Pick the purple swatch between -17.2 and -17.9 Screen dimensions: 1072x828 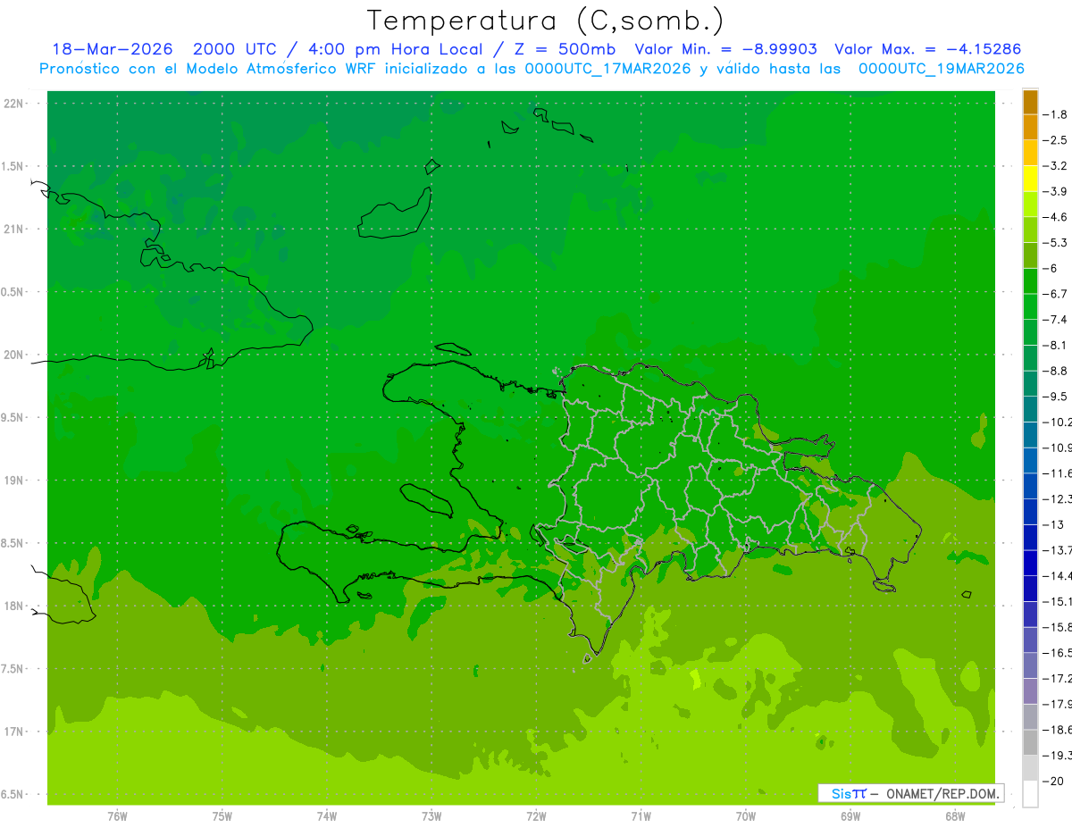1030,691
